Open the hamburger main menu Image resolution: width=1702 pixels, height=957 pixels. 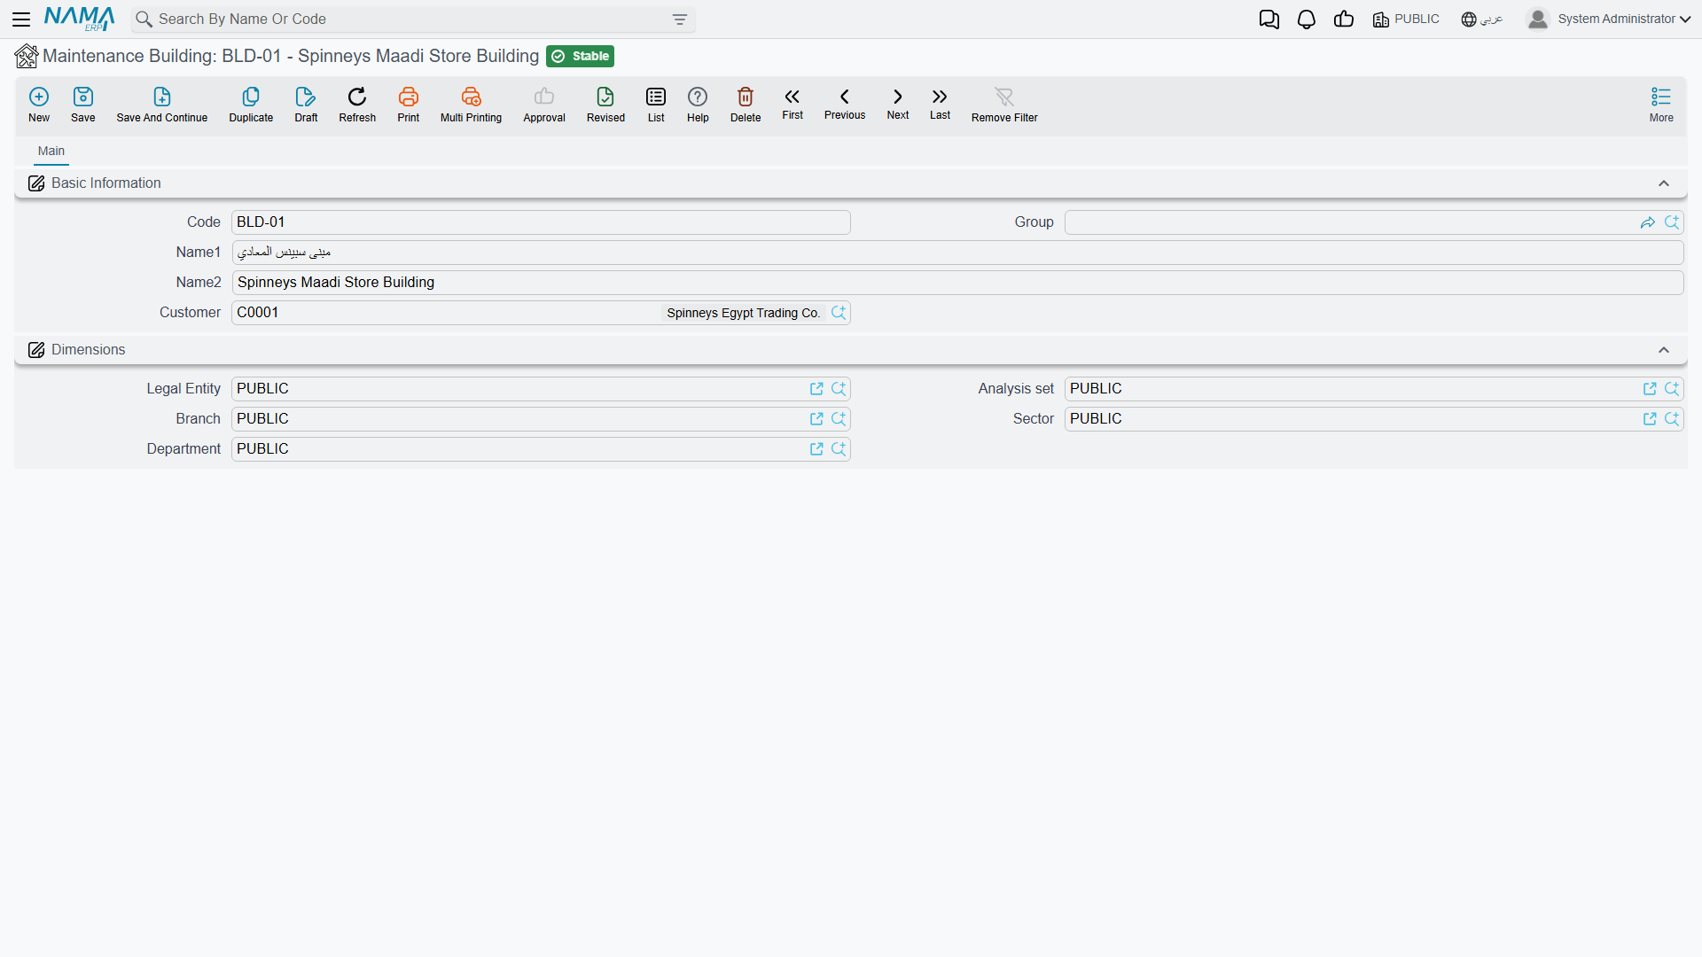coord(21,19)
